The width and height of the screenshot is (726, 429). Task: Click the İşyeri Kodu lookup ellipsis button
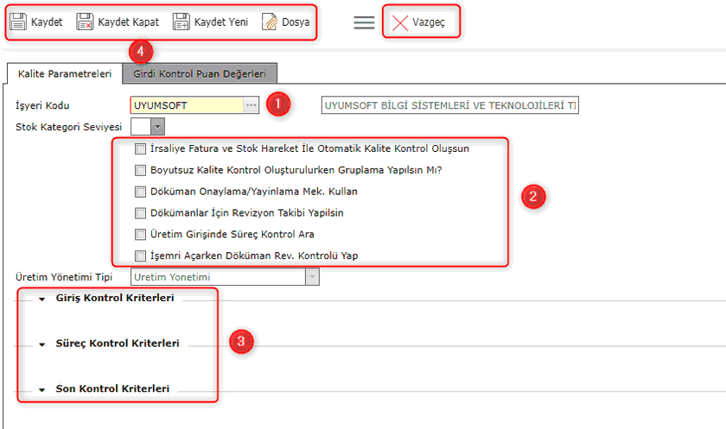251,105
